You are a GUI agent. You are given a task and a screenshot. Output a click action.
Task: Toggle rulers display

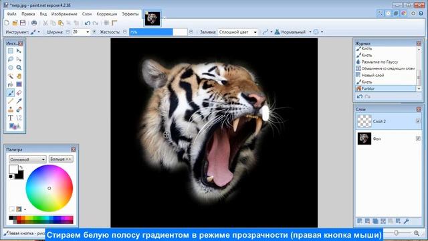pyautogui.click(x=114, y=23)
